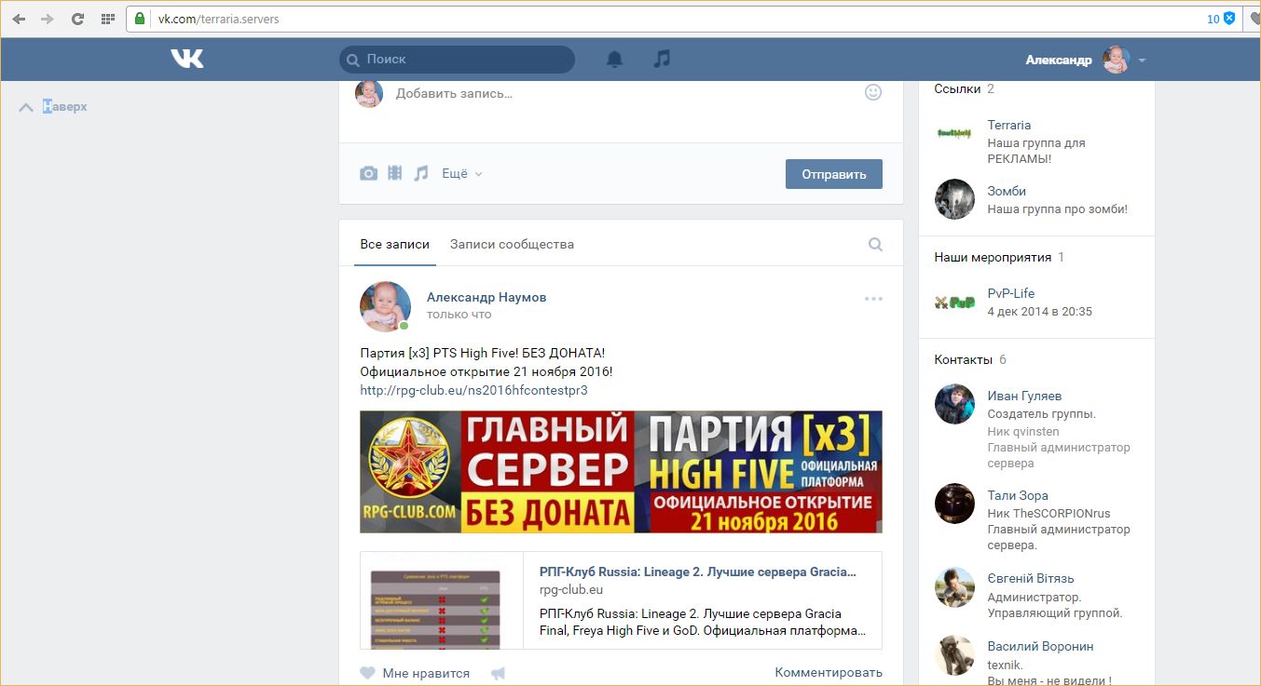
Task: Open Иван Гуляев's avatar in contacts
Action: pos(954,404)
